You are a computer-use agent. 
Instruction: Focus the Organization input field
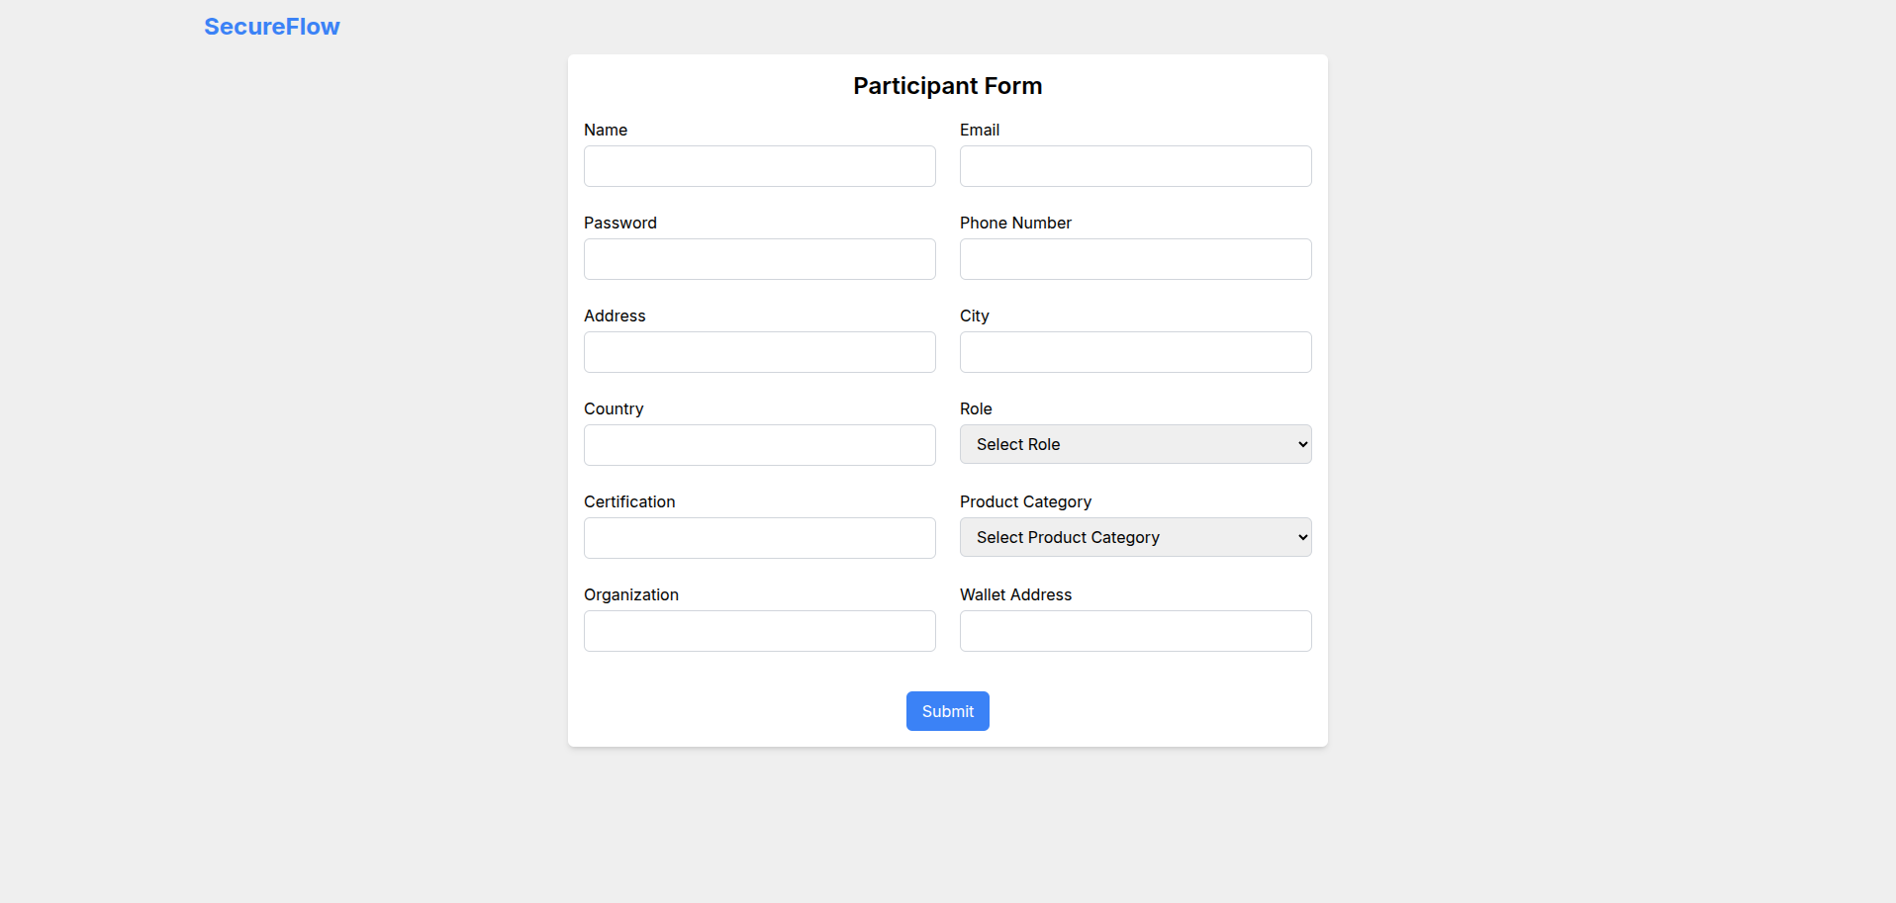pos(759,631)
